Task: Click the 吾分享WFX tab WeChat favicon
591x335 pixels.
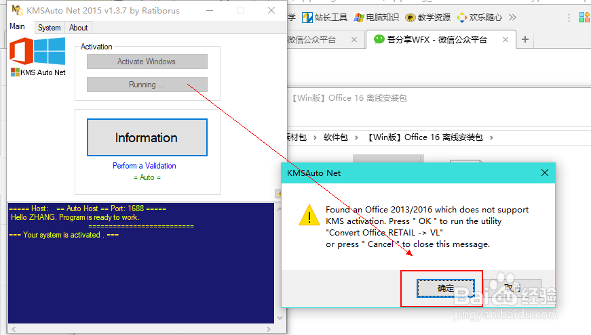Action: click(379, 39)
